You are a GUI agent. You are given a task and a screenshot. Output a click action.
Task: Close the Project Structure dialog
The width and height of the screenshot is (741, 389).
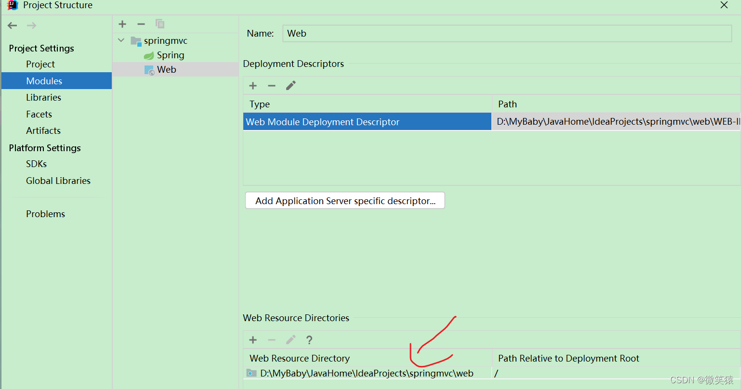click(x=724, y=5)
